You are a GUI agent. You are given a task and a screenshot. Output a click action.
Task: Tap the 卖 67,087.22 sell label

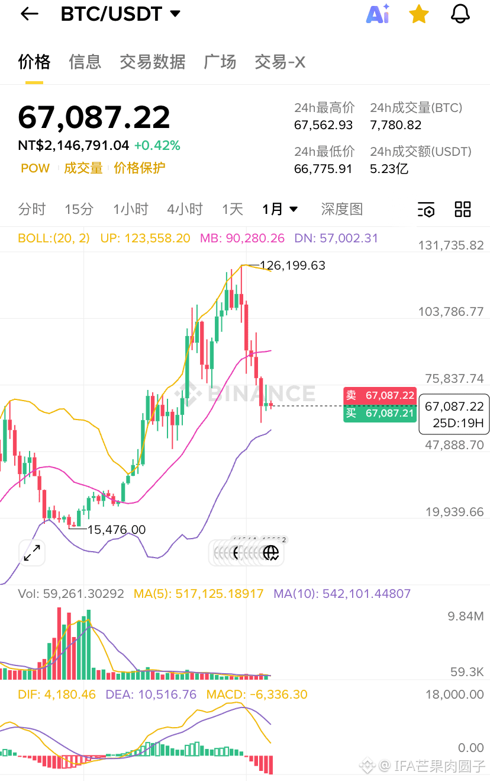click(380, 395)
